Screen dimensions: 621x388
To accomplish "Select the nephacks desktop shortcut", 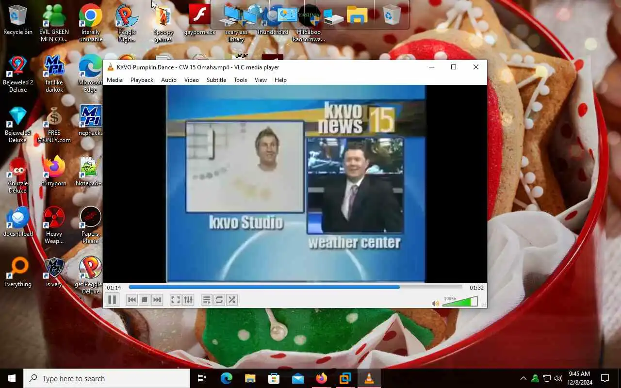I will (x=90, y=120).
